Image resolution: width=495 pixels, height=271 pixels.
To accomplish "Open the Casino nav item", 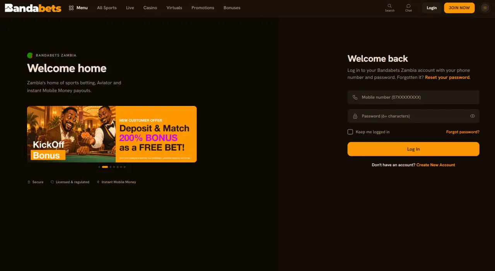I will (x=150, y=8).
